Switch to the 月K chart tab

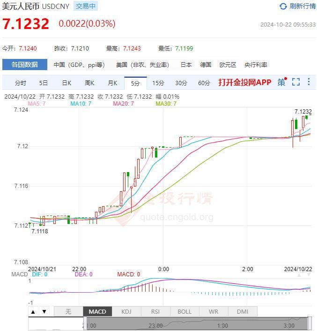click(112, 83)
